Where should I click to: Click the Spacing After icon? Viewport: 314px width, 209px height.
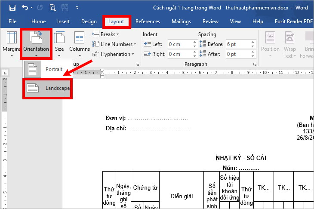pyautogui.click(x=203, y=54)
